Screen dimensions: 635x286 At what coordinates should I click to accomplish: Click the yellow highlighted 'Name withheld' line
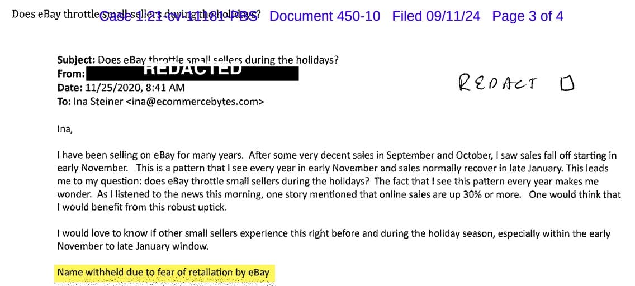click(164, 272)
